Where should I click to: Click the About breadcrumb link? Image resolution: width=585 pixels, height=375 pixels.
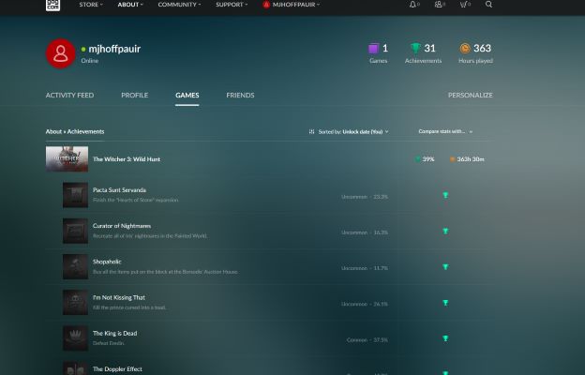point(53,131)
